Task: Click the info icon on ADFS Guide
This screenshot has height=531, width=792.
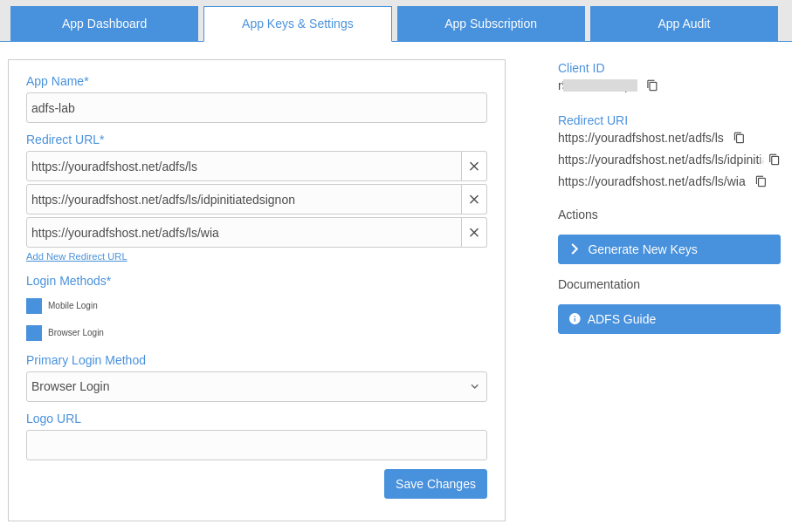Action: coord(575,318)
